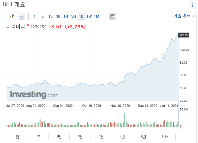Open the 기술 차트 link
Viewport: 198px width, 143px height.
point(184,16)
